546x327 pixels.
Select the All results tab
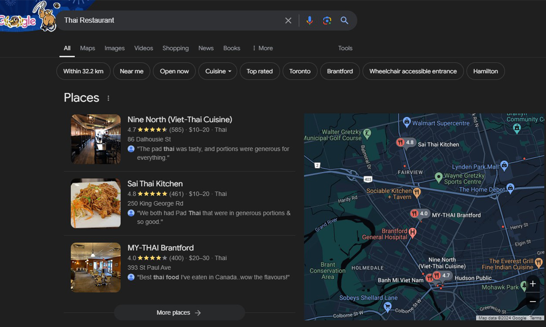pos(67,48)
